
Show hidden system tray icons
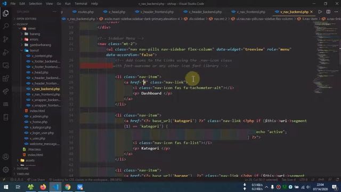266,187
